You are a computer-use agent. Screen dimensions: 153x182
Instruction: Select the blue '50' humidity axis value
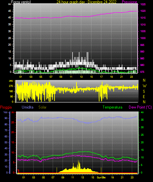[x=6, y=143]
